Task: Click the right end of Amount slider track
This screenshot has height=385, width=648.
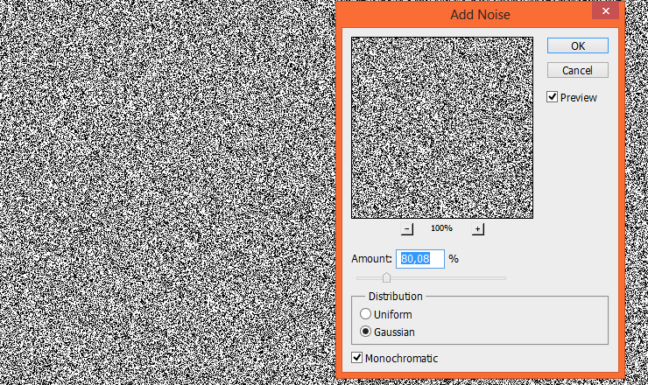Action: [504, 278]
